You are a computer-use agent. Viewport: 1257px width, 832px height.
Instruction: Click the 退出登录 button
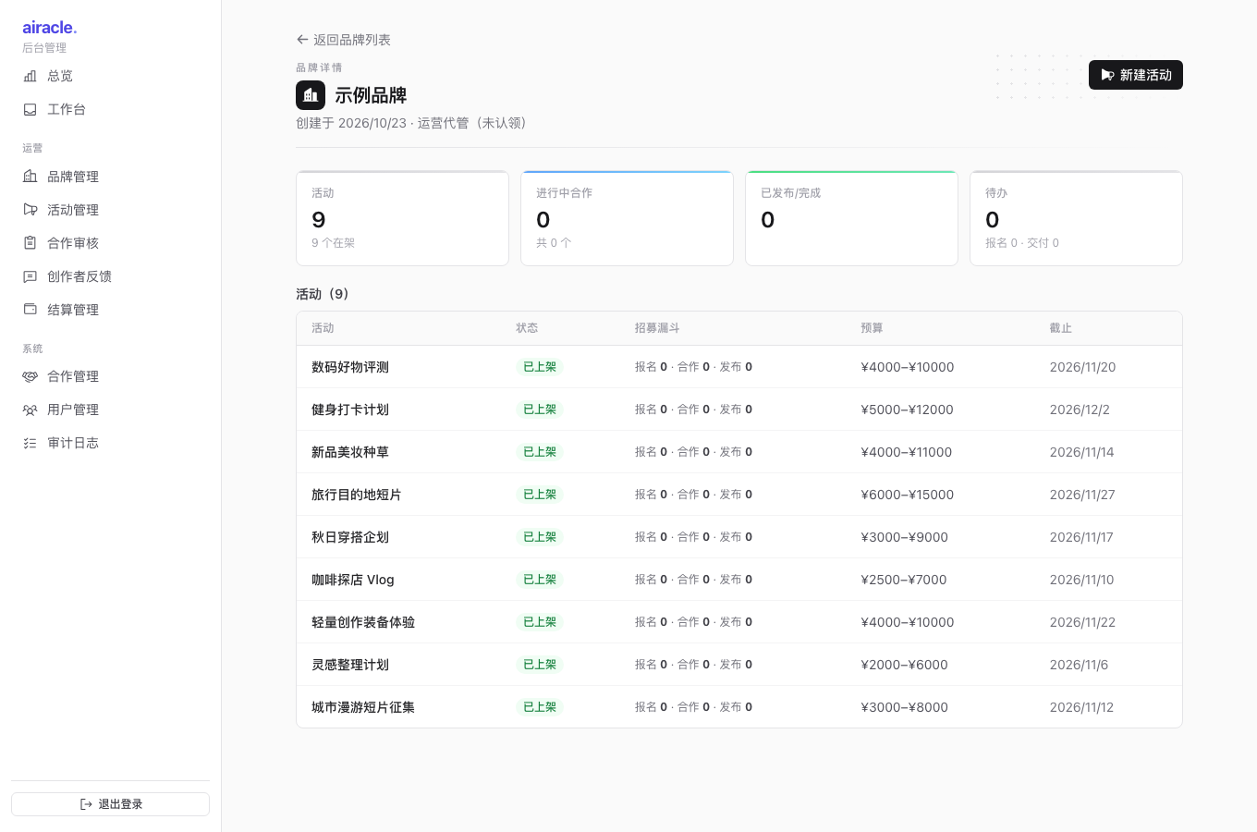tap(111, 804)
